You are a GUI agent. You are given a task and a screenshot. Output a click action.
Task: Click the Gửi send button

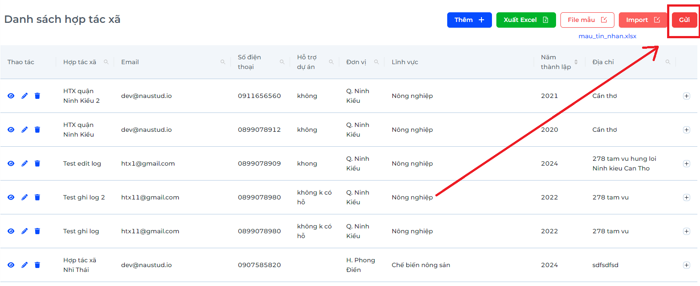pyautogui.click(x=684, y=20)
